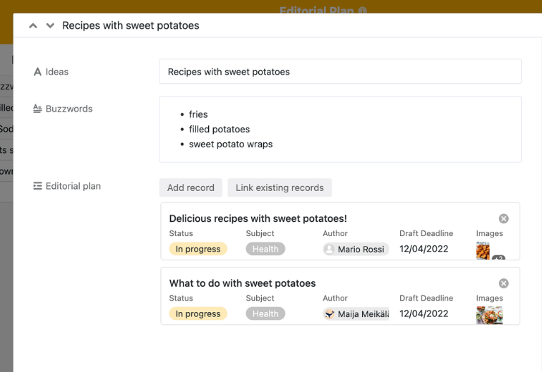Screen dimensions: 542x372
Task: Edit the Ideas input field
Action: [x=340, y=72]
